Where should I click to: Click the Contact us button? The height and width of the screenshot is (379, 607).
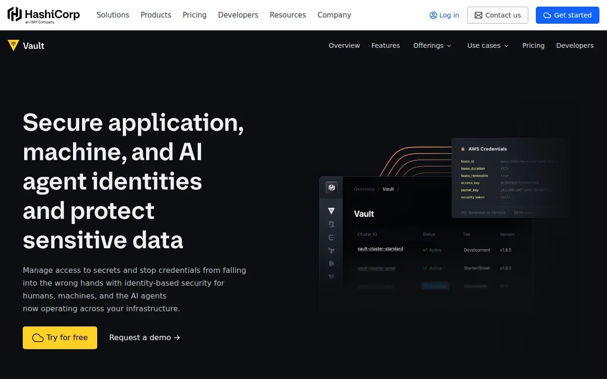coord(497,15)
